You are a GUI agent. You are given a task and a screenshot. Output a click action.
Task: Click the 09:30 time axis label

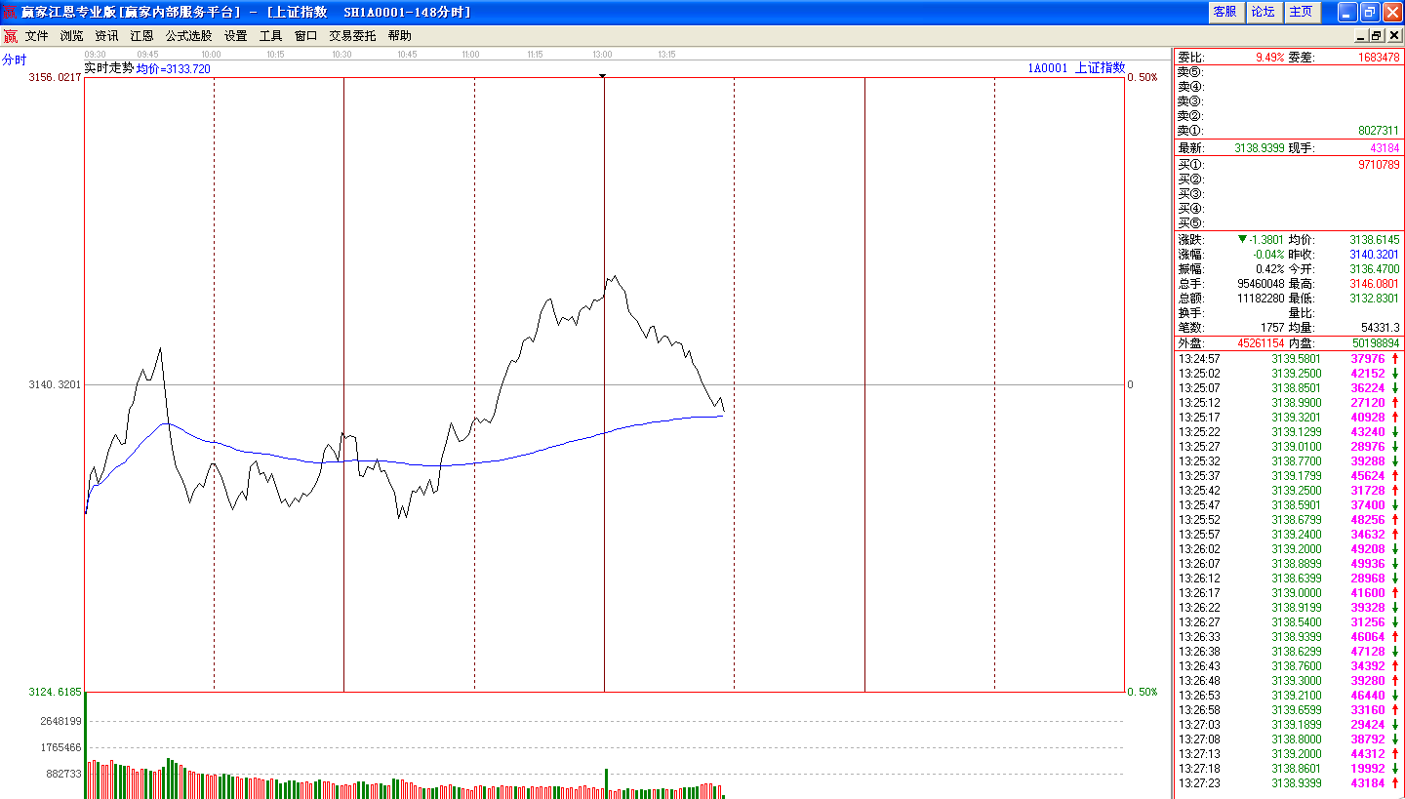[x=96, y=55]
